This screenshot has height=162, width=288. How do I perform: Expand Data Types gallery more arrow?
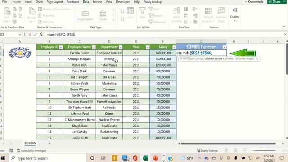pos(113,20)
